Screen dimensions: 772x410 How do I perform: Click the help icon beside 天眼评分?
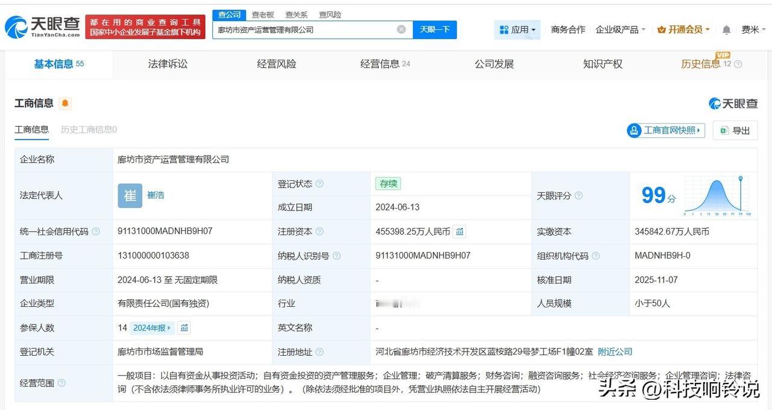[x=578, y=196]
